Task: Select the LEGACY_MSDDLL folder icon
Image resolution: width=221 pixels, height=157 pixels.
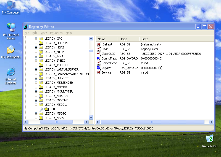Action: pyautogui.click(x=41, y=105)
